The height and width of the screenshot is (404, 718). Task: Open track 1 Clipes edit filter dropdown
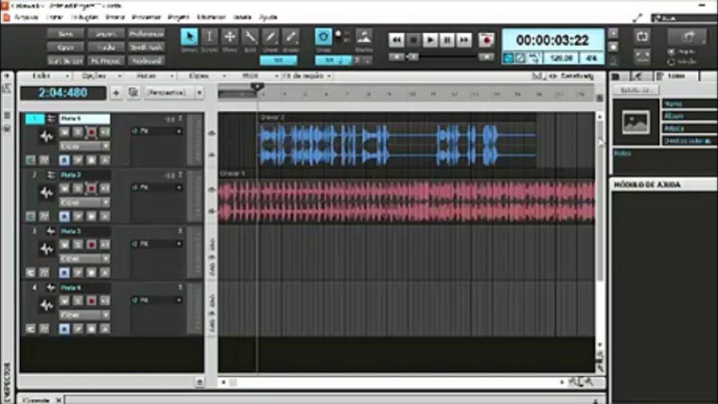coord(85,146)
